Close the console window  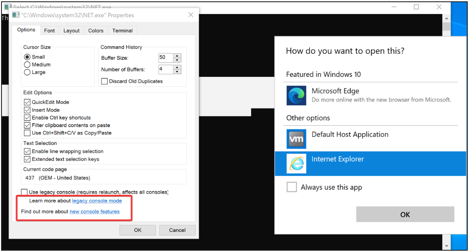click(439, 7)
